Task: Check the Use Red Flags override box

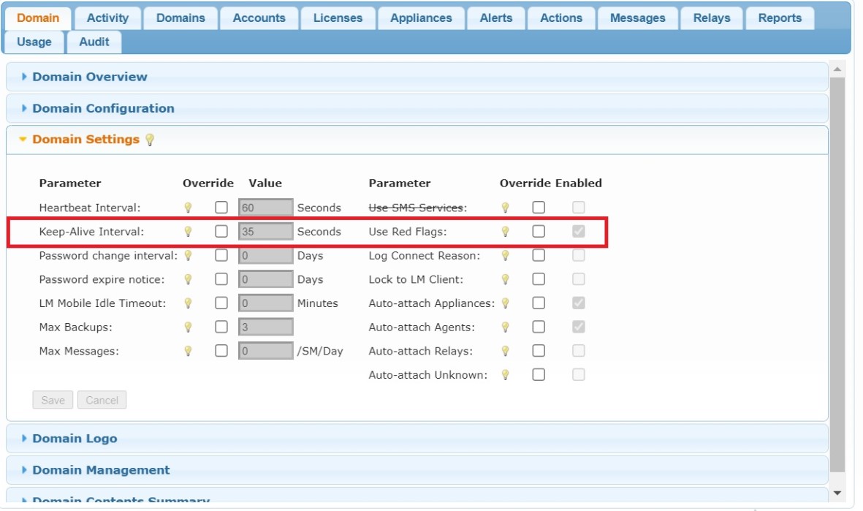Action: (x=539, y=231)
